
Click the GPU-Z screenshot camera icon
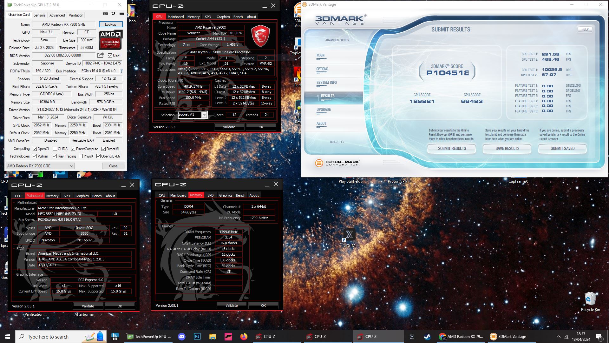(x=105, y=14)
